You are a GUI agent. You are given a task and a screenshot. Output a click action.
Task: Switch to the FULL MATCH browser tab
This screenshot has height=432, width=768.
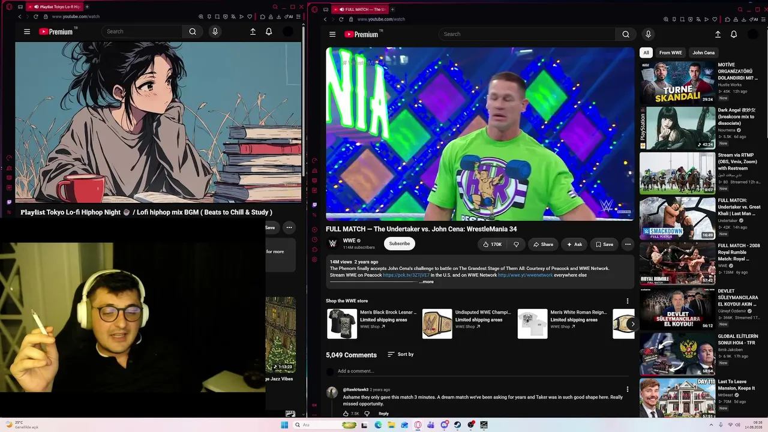tap(359, 9)
